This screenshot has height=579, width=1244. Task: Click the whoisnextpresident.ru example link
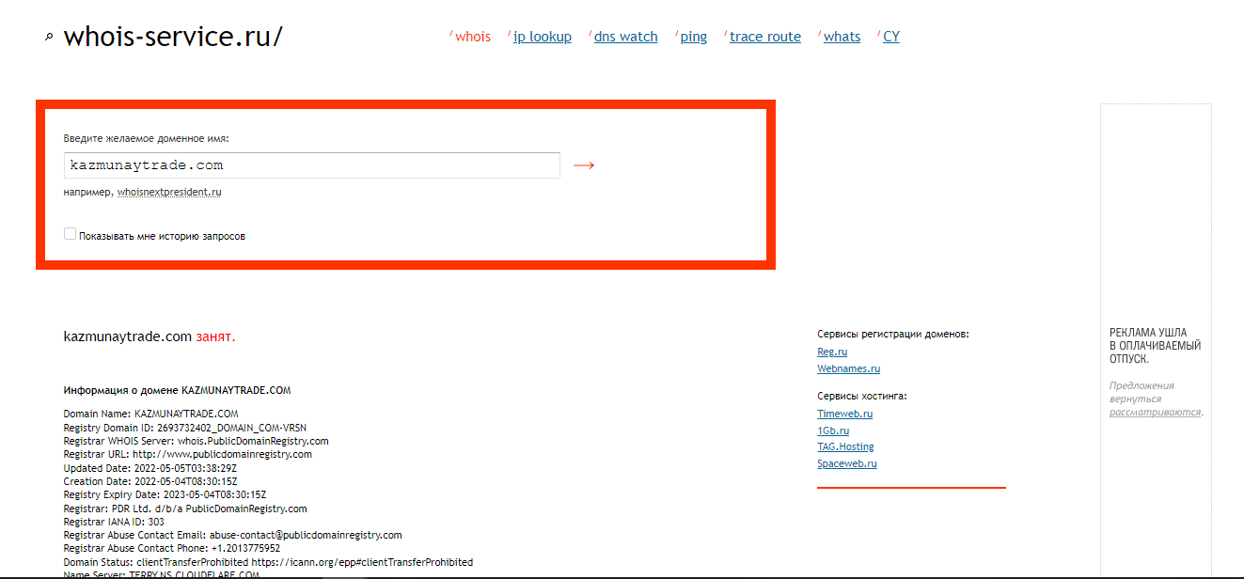click(169, 193)
